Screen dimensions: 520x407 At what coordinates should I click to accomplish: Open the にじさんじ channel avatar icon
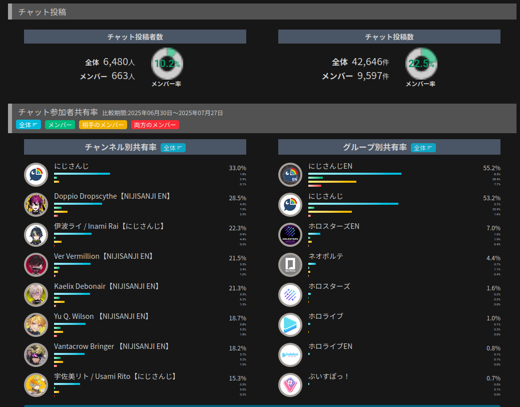point(36,175)
